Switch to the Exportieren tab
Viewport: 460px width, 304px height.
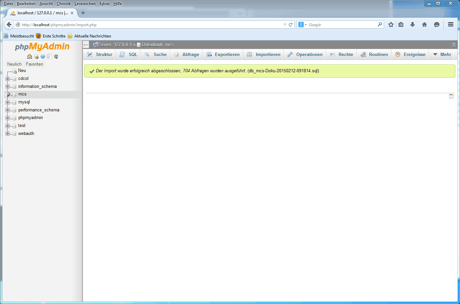[x=223, y=54]
